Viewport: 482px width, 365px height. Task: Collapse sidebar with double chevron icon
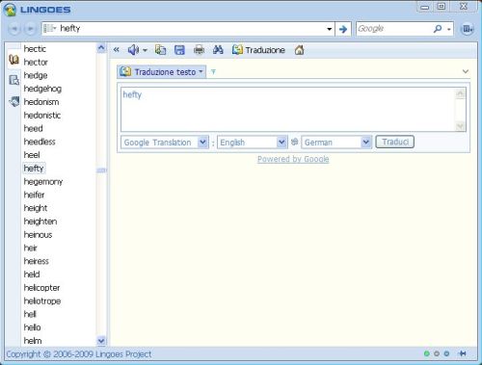(x=117, y=50)
